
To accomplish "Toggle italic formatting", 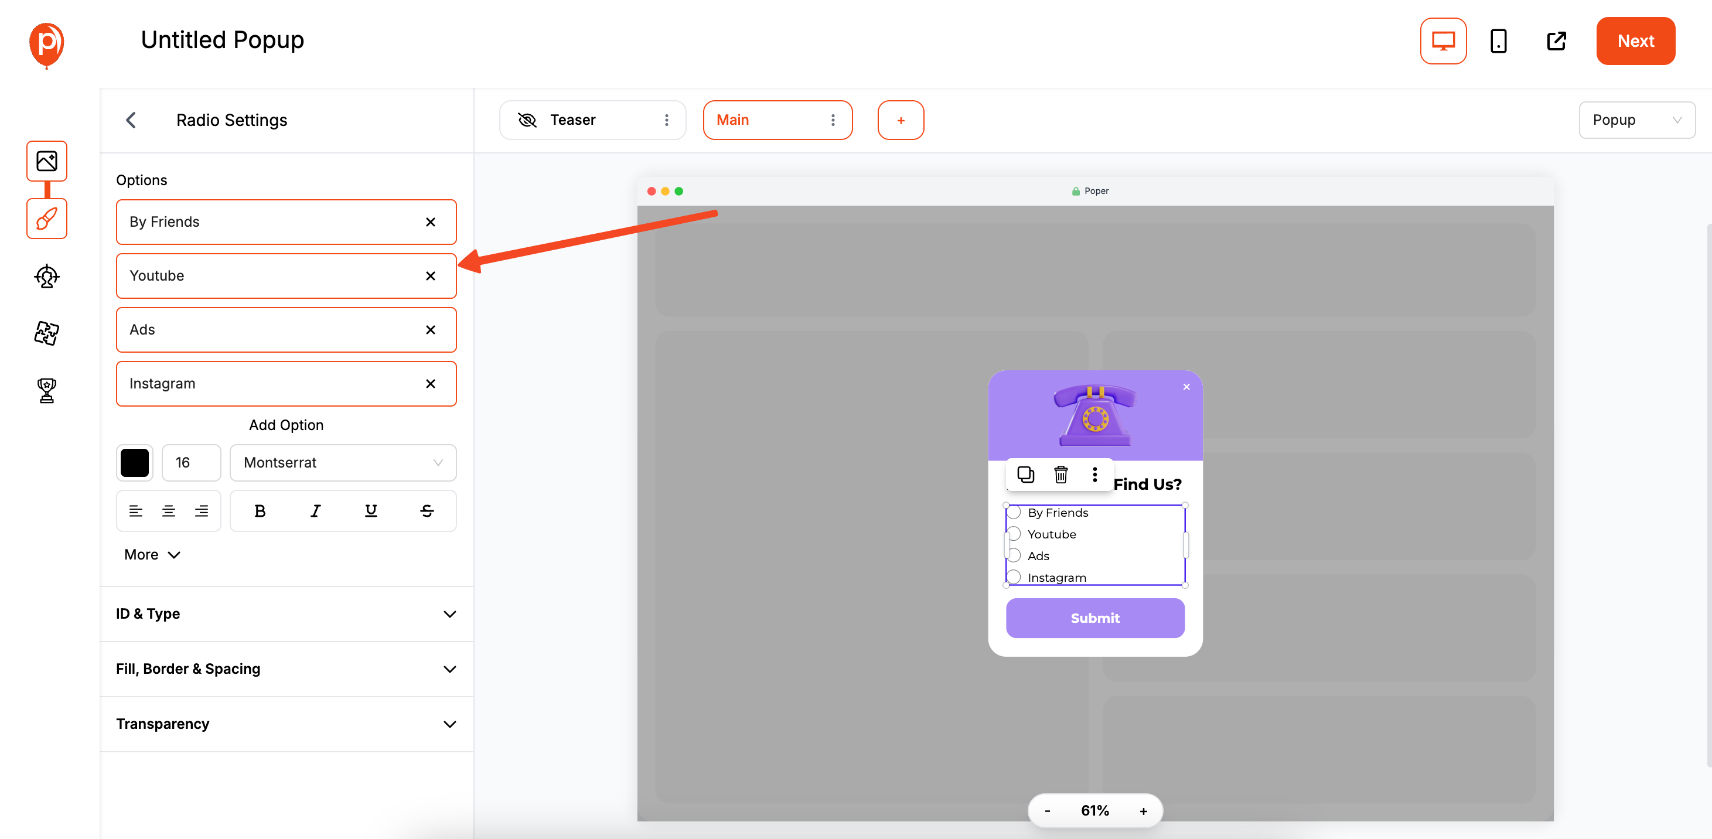I will coord(316,510).
